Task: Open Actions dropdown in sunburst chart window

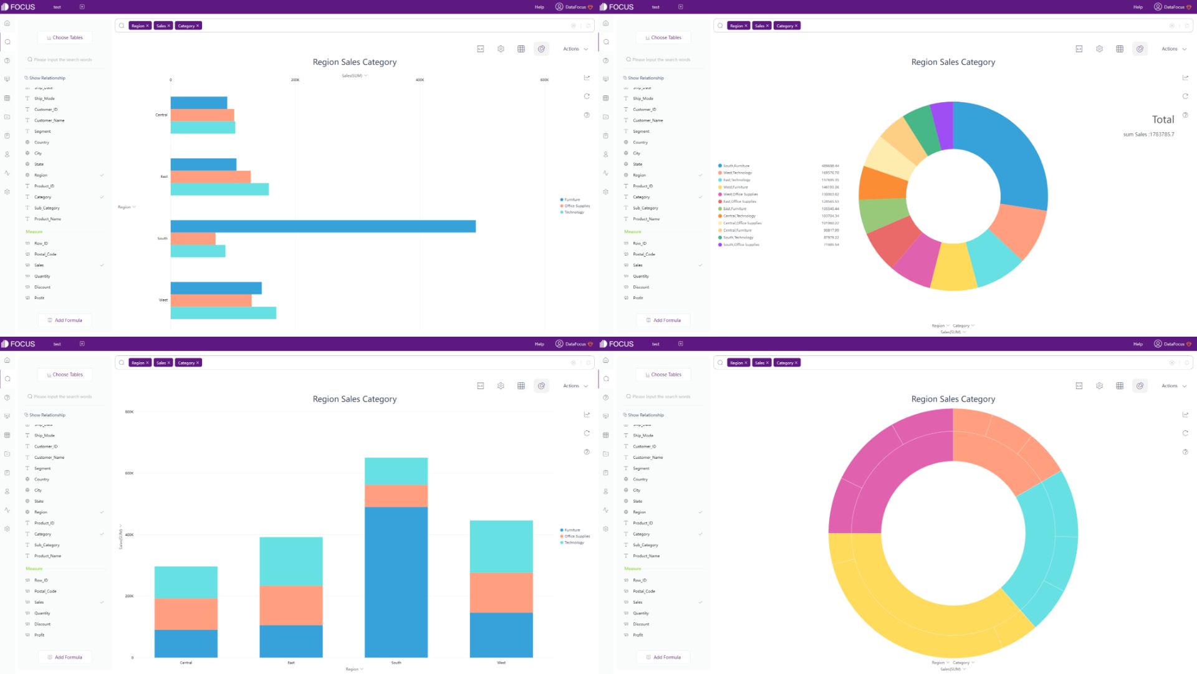Action: [1173, 386]
